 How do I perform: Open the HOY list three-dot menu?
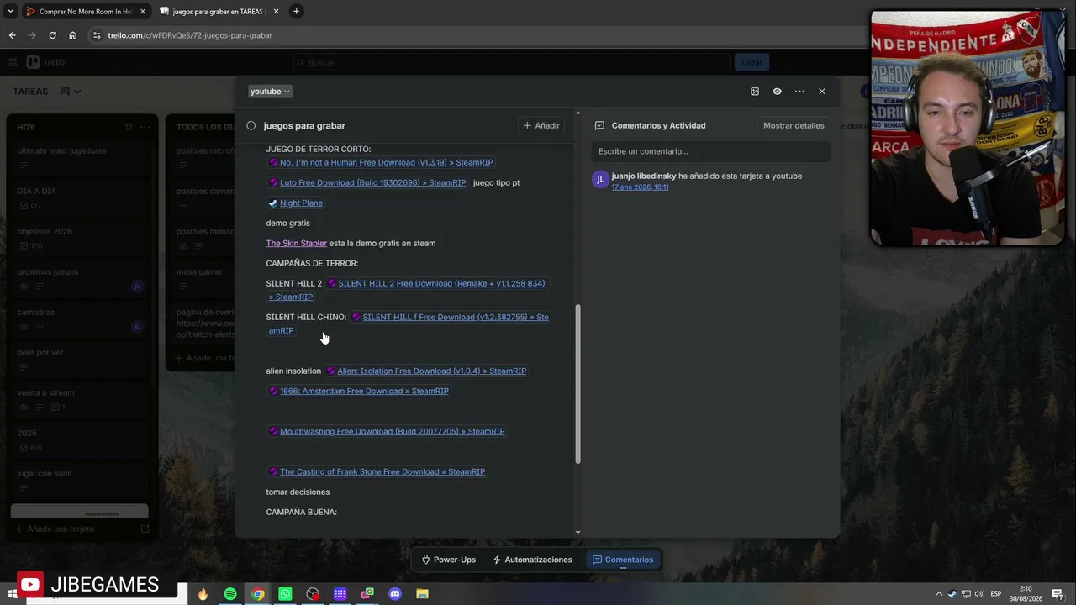145,127
